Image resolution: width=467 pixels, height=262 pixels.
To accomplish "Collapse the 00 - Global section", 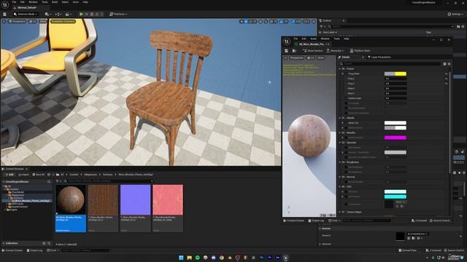I will (340, 69).
